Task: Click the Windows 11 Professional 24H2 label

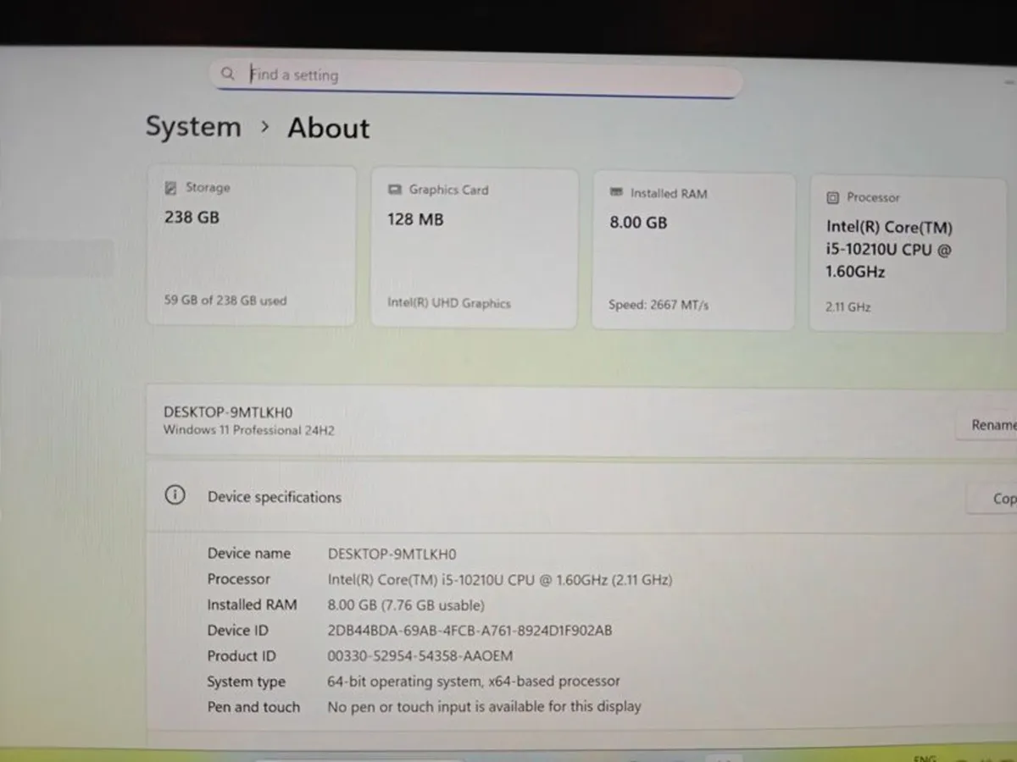Action: 248,430
